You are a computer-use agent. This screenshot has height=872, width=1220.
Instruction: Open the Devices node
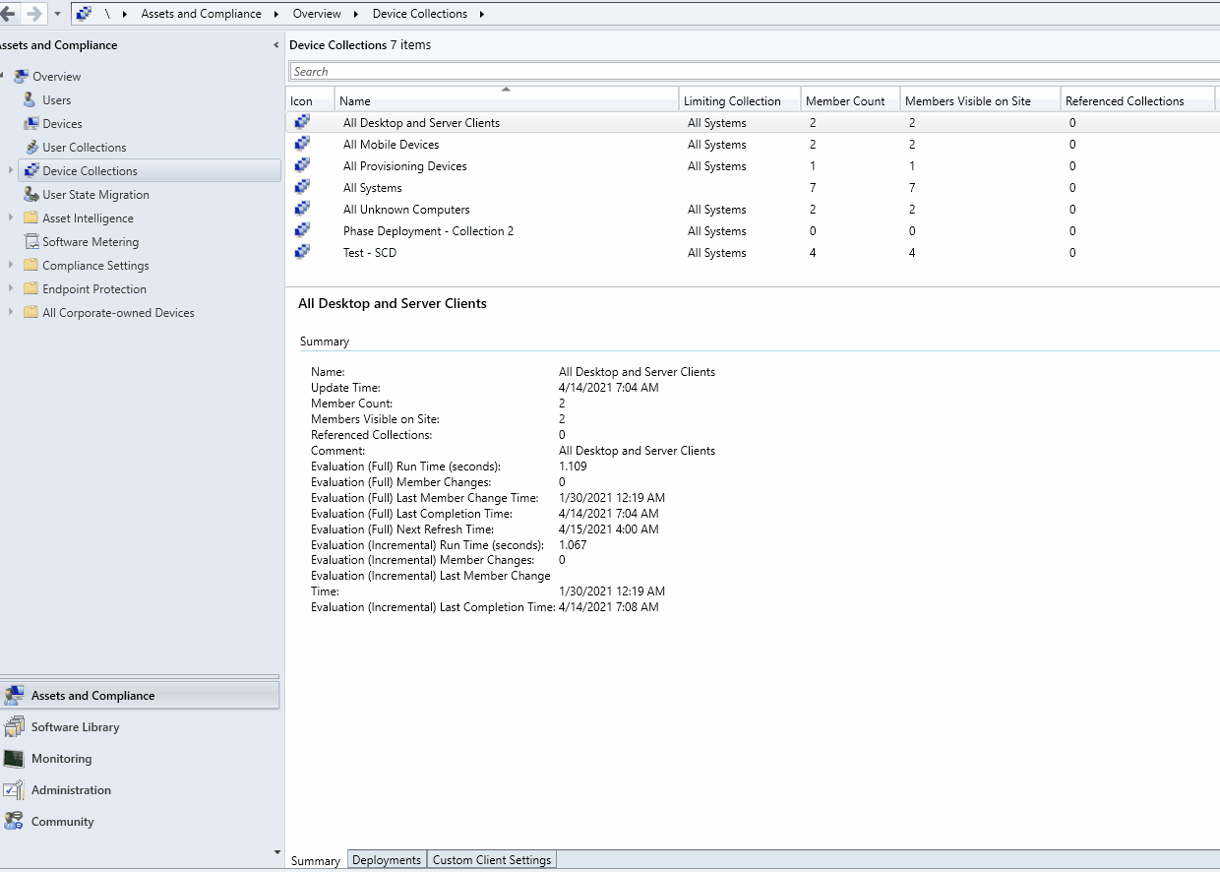point(60,123)
